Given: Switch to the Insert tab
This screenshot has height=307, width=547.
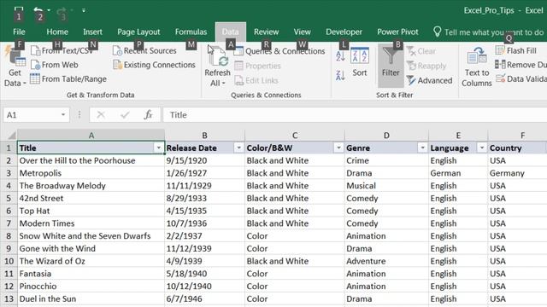Looking at the screenshot, I should (92, 32).
